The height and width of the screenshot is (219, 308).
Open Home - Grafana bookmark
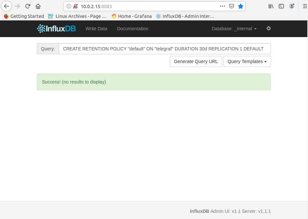click(x=132, y=16)
